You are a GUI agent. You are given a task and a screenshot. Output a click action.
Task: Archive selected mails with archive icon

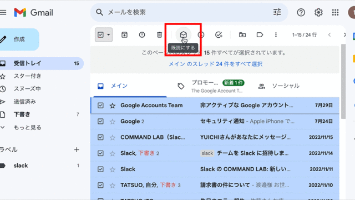click(124, 34)
